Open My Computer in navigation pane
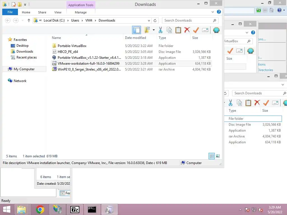Image resolution: width=287 pixels, height=215 pixels. [x=24, y=69]
